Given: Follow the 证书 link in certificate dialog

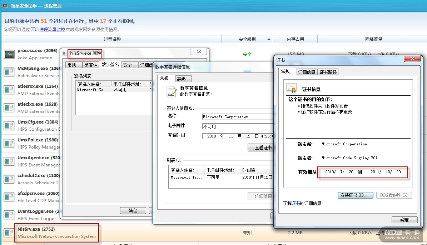Looking at the screenshot, I should tap(296, 203).
